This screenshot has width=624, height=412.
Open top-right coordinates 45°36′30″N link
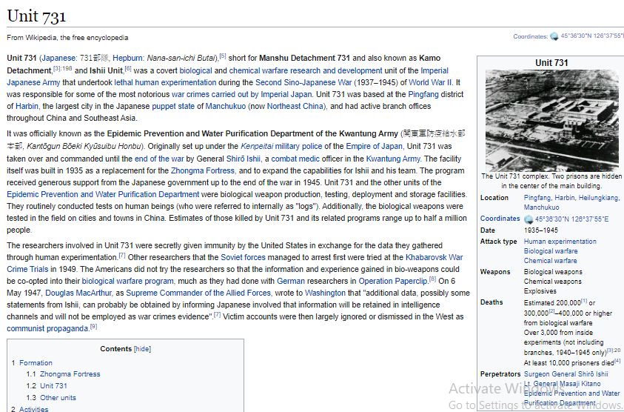[x=591, y=36]
